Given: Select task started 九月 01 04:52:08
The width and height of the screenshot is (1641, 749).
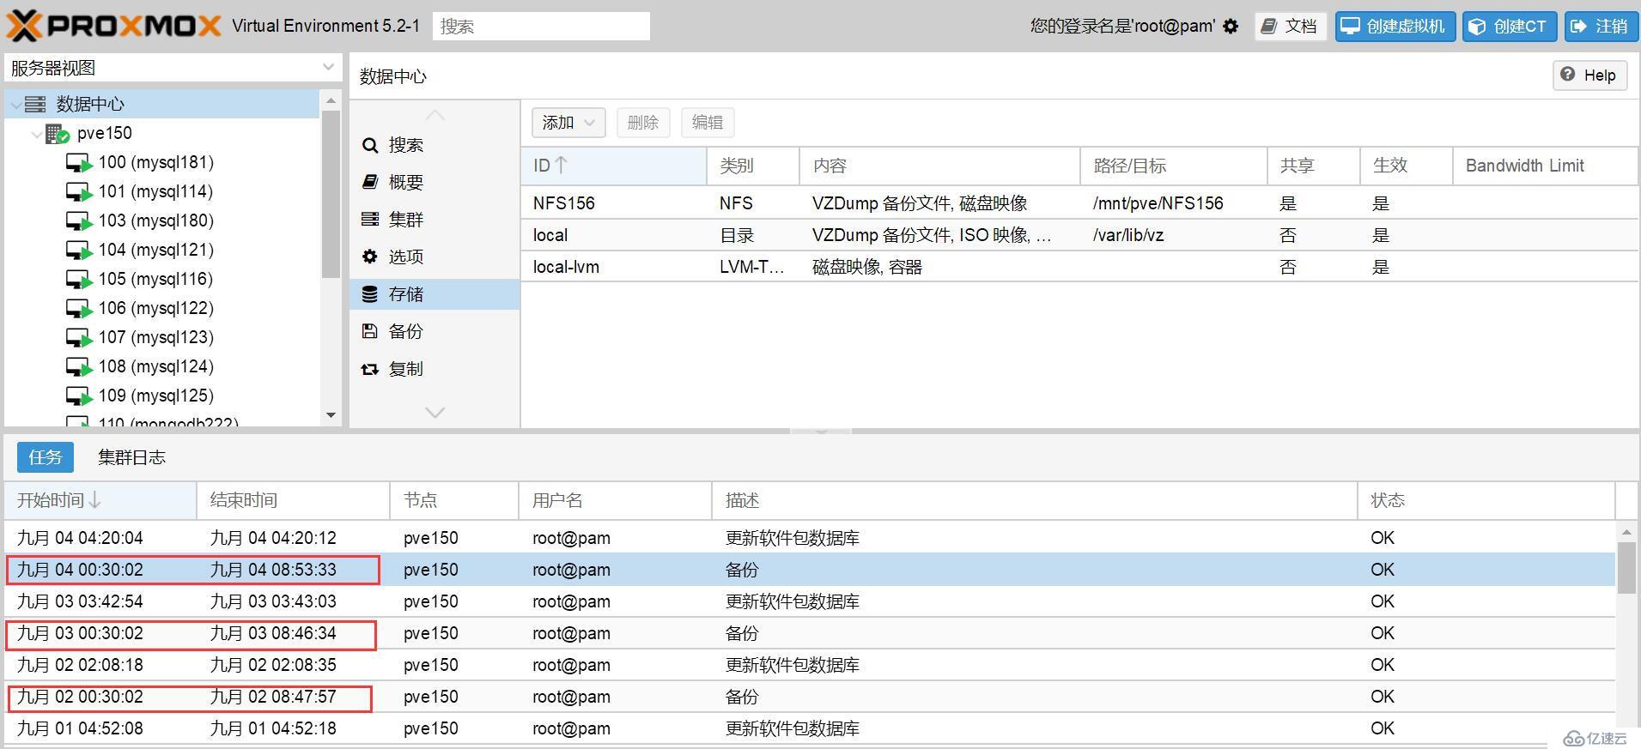Looking at the screenshot, I should click(x=810, y=728).
